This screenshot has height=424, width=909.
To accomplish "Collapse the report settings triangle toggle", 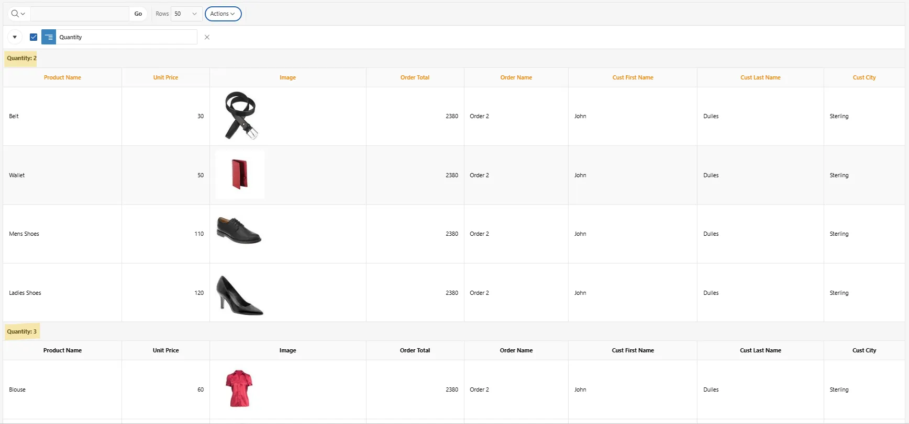I will (15, 37).
